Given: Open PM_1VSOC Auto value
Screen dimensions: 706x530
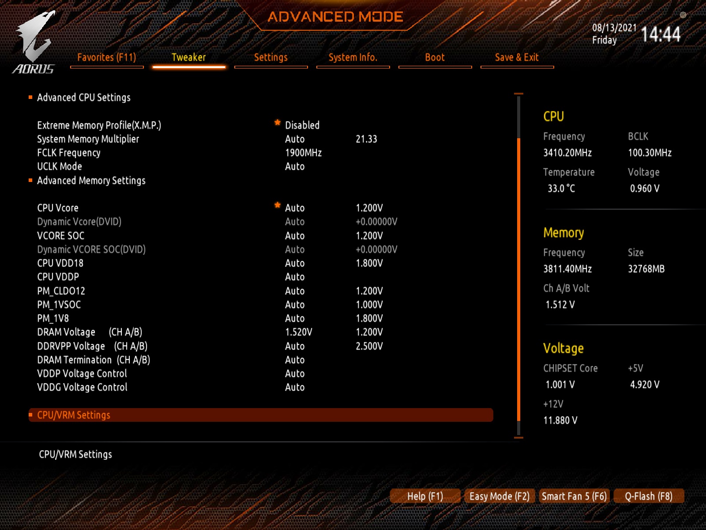Looking at the screenshot, I should click(295, 304).
